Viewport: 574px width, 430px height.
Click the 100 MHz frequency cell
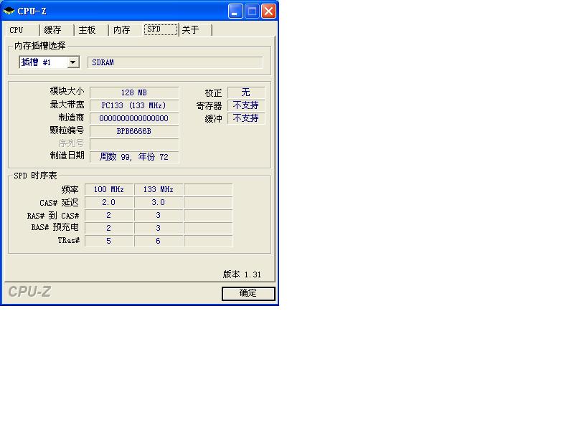109,189
